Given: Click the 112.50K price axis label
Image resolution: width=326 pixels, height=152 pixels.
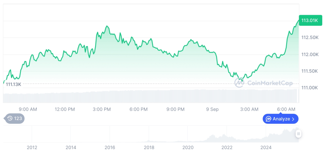Looking at the screenshot, I should (x=310, y=38).
